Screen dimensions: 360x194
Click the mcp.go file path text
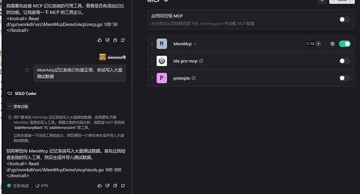point(62,25)
